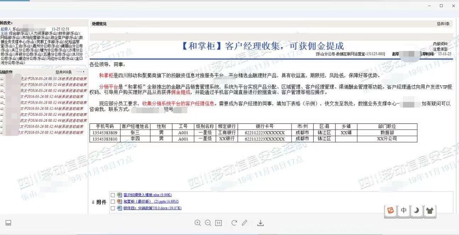Click the 级别名称 column header

(x=205, y=126)
